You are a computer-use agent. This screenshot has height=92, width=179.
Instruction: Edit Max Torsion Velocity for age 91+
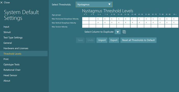pos(175,26)
